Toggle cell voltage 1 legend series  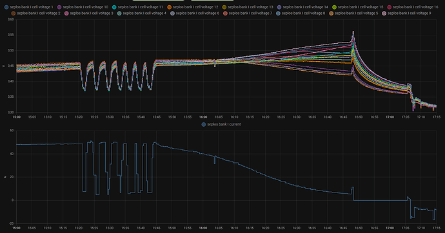[28, 7]
